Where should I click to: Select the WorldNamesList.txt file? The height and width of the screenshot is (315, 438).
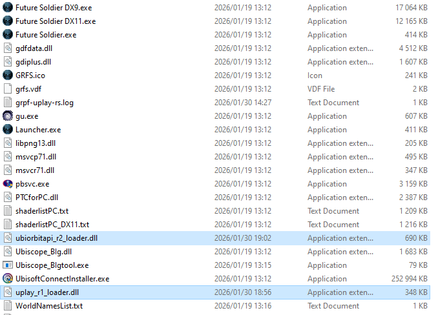point(48,306)
